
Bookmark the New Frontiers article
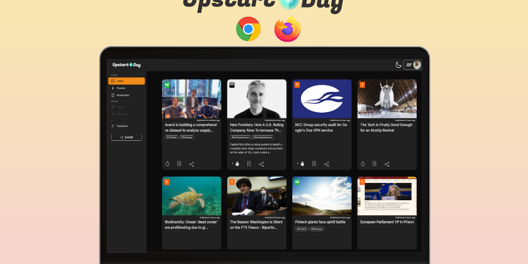(249, 163)
